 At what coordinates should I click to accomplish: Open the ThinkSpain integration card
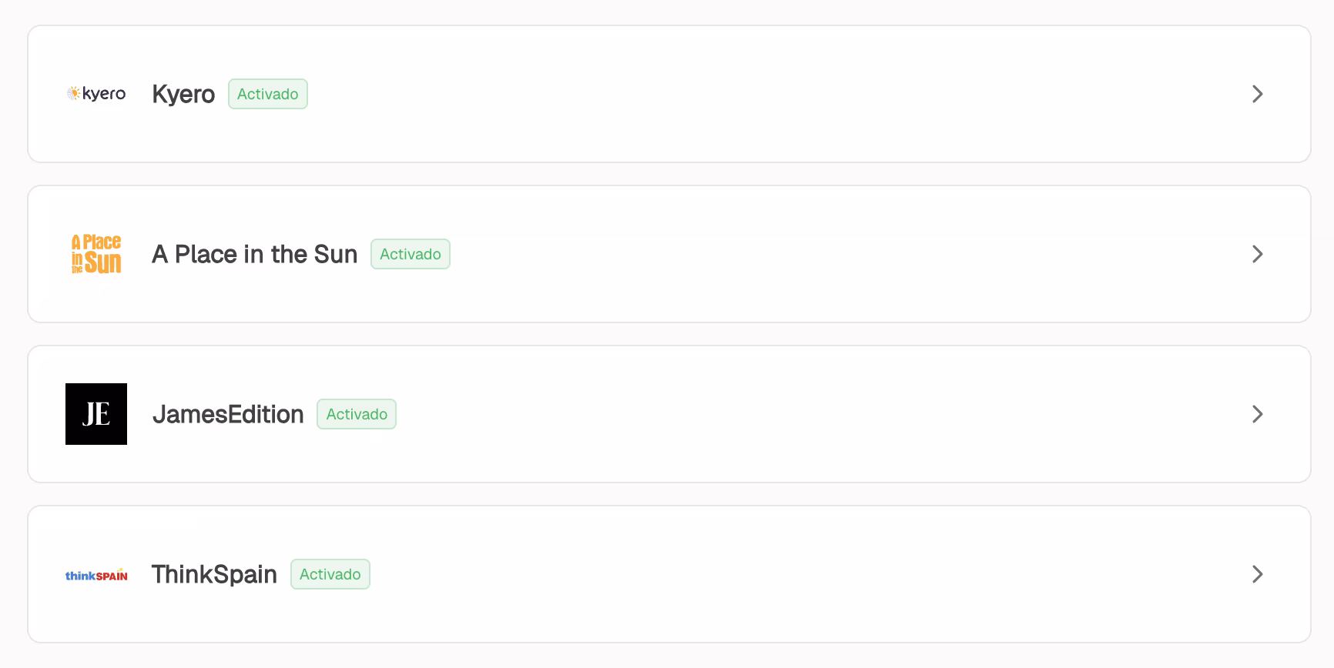click(x=669, y=574)
